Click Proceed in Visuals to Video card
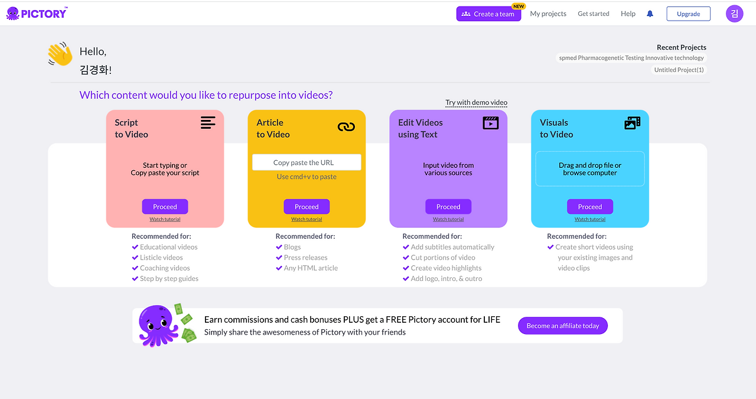The height and width of the screenshot is (399, 756). tap(590, 207)
